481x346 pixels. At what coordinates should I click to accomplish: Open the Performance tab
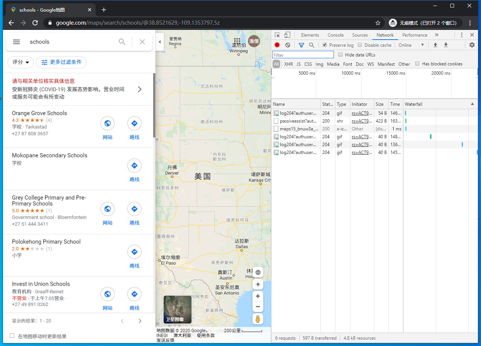click(415, 35)
